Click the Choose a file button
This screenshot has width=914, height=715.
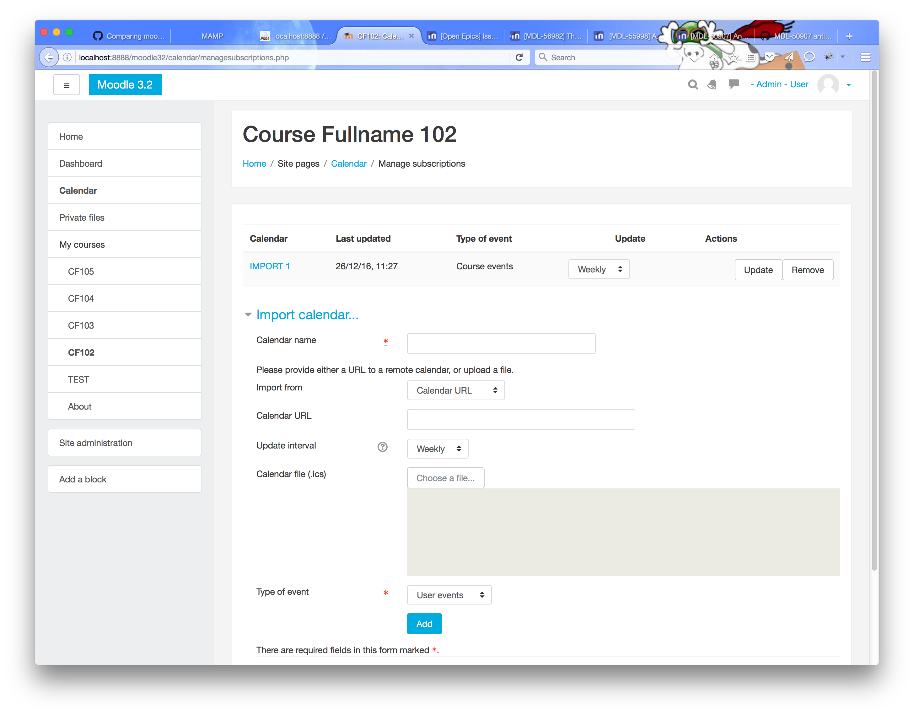pyautogui.click(x=446, y=478)
